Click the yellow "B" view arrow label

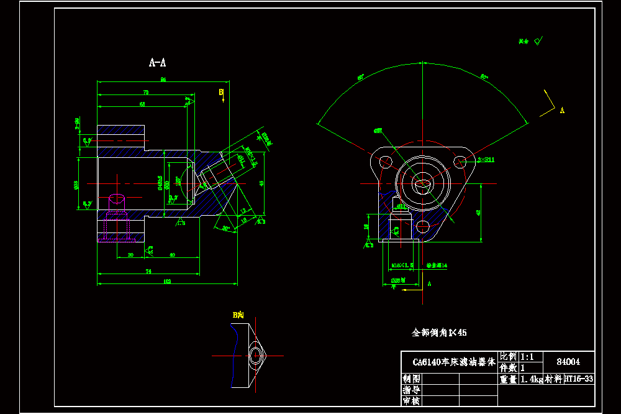pyautogui.click(x=222, y=92)
